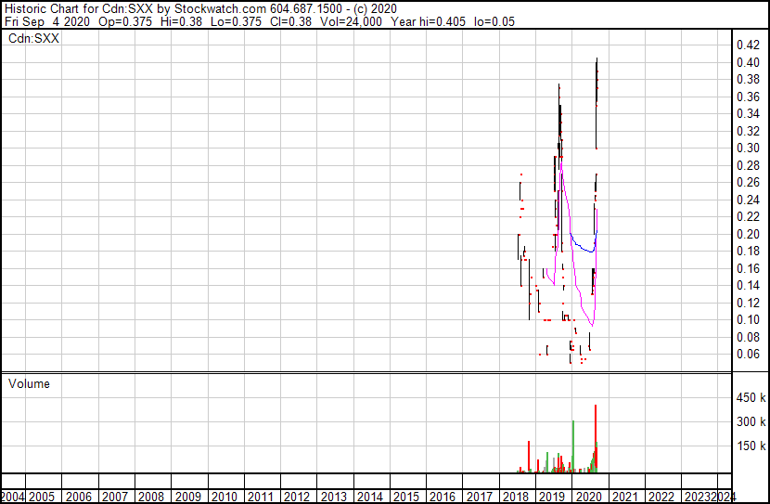Viewport: 770px width, 504px height.
Task: Click the Cl=0.38 closing price text
Action: [290, 21]
